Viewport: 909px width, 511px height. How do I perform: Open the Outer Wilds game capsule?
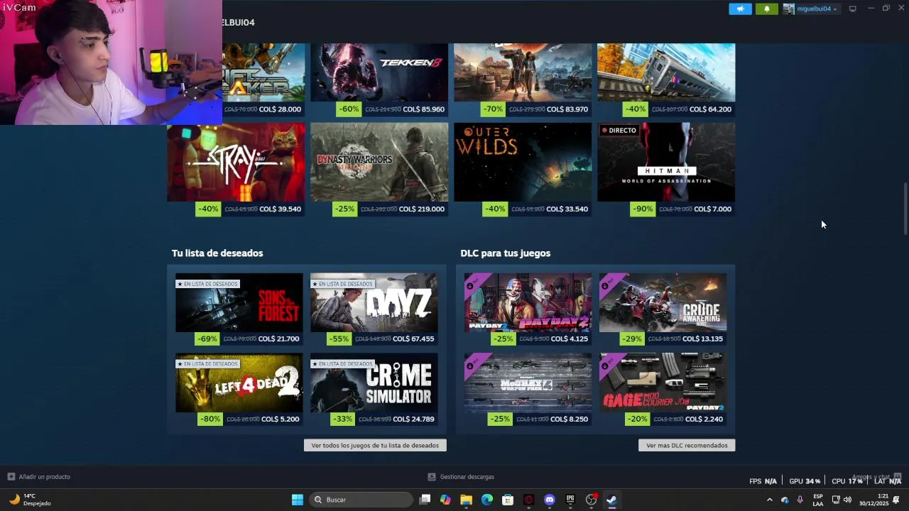[523, 162]
